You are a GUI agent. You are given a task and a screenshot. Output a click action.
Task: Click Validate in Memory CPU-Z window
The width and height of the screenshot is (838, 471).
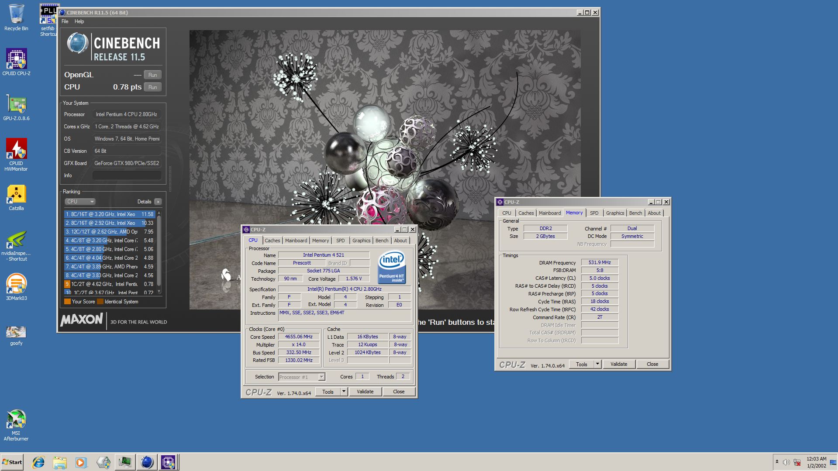[x=619, y=364]
